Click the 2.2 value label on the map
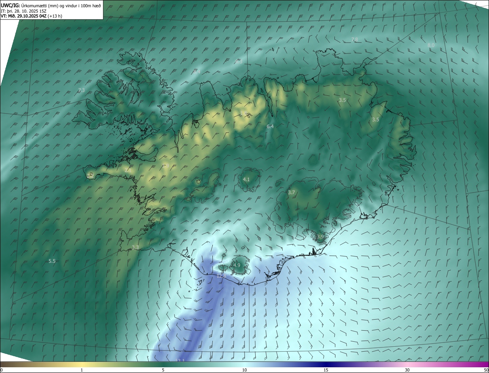The image size is (489, 373). (90, 176)
